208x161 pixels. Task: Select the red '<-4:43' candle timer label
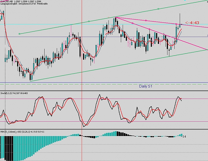192,23
